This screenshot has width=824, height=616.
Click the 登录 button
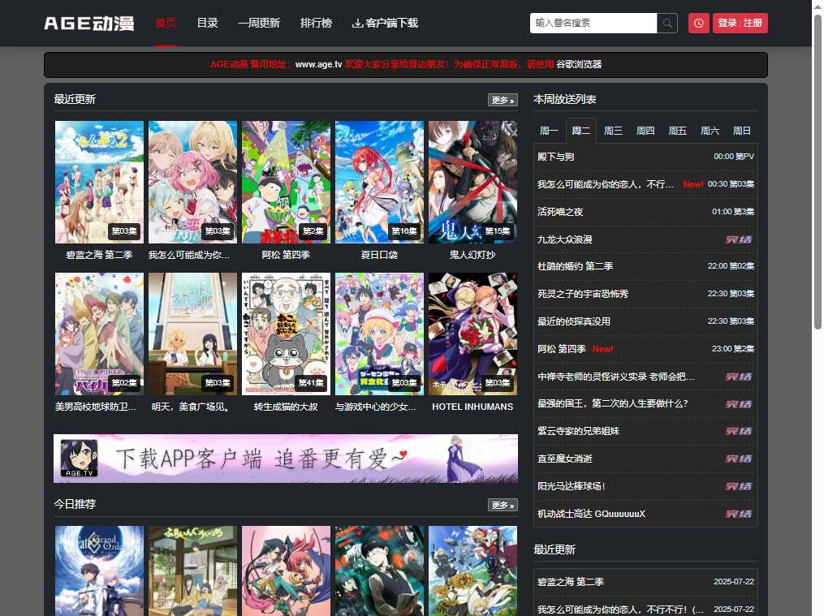(727, 23)
